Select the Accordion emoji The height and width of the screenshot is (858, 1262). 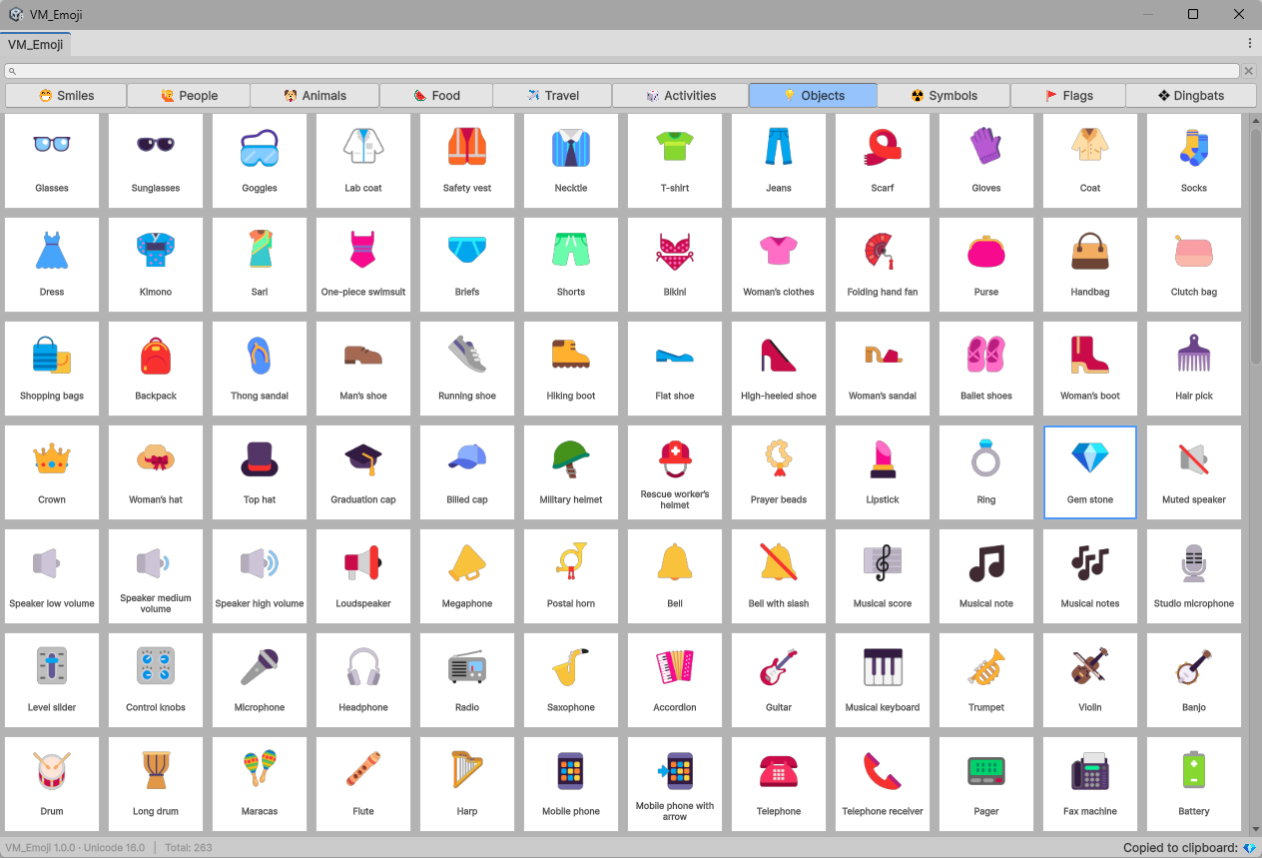[675, 680]
